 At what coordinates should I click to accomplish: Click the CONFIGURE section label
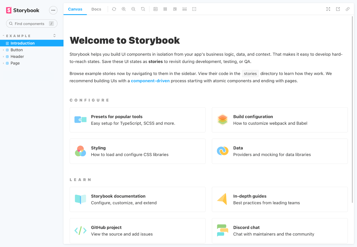(x=90, y=100)
